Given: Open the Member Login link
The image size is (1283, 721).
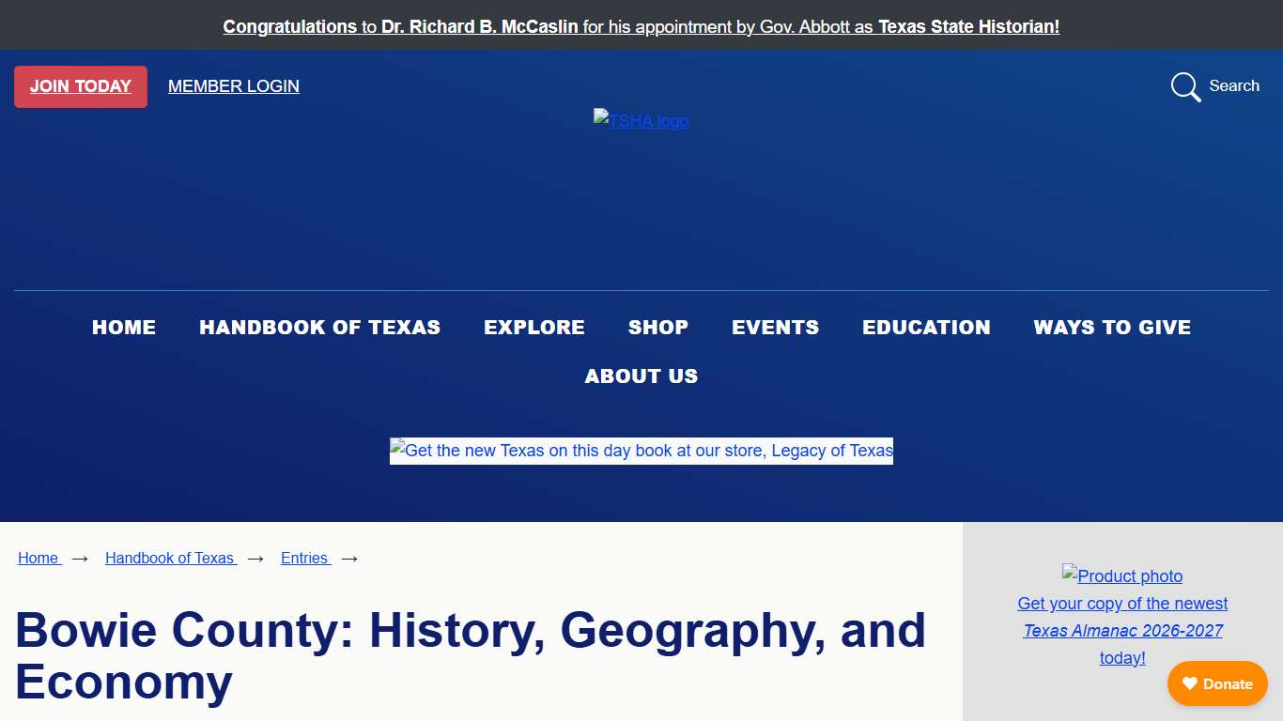Looking at the screenshot, I should click(x=233, y=86).
